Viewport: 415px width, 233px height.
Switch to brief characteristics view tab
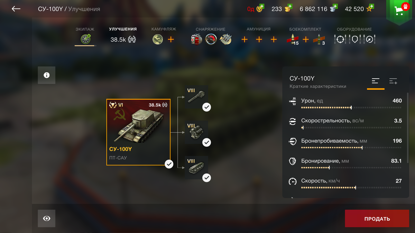point(376,81)
